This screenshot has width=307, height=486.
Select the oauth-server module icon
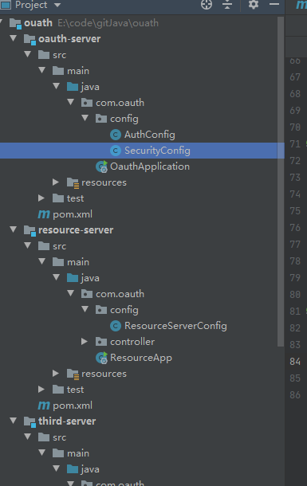[30, 39]
